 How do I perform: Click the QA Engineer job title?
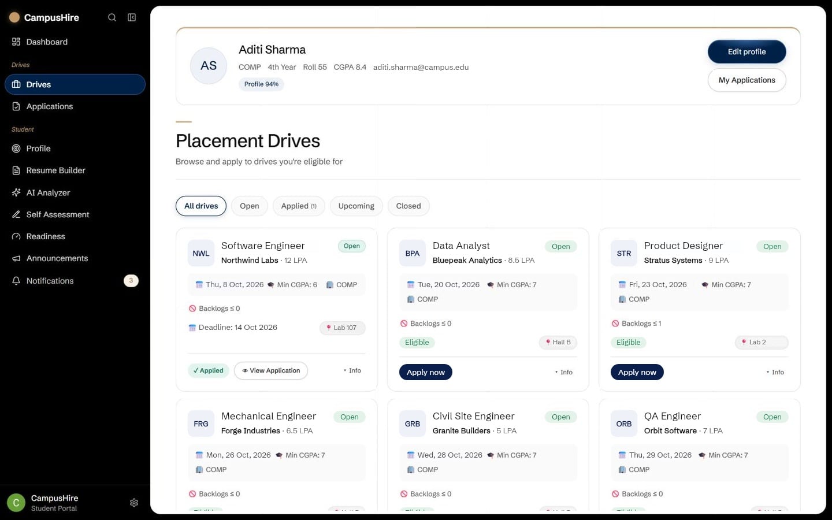(673, 416)
